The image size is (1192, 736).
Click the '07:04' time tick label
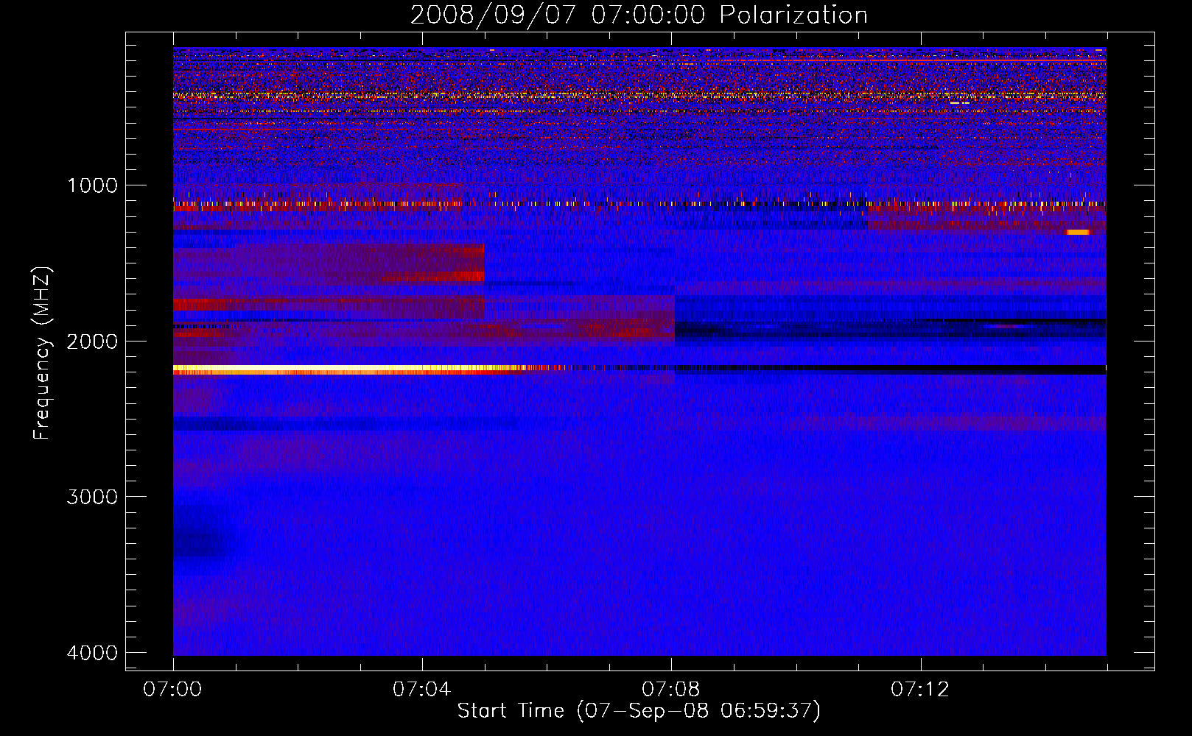tap(421, 690)
